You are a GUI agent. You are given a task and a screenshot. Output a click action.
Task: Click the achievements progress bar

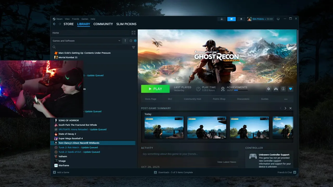241,90
